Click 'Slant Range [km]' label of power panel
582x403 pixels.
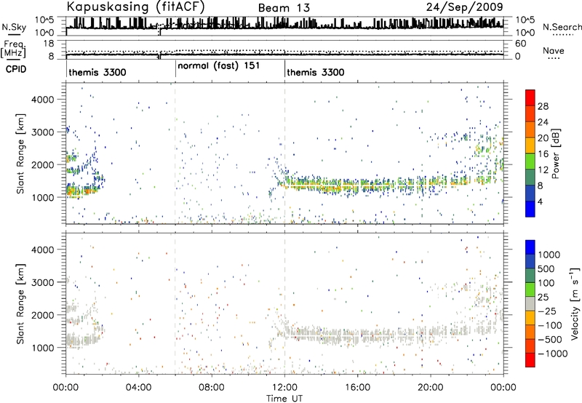[20, 153]
